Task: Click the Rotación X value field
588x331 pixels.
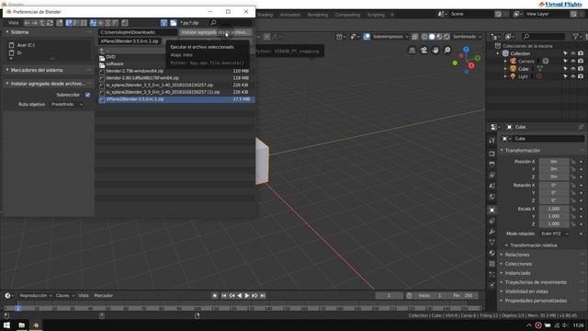Action: 554,186
